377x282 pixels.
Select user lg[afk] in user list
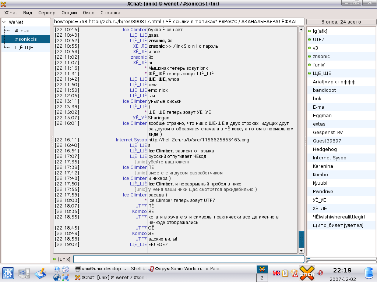tap(341, 31)
